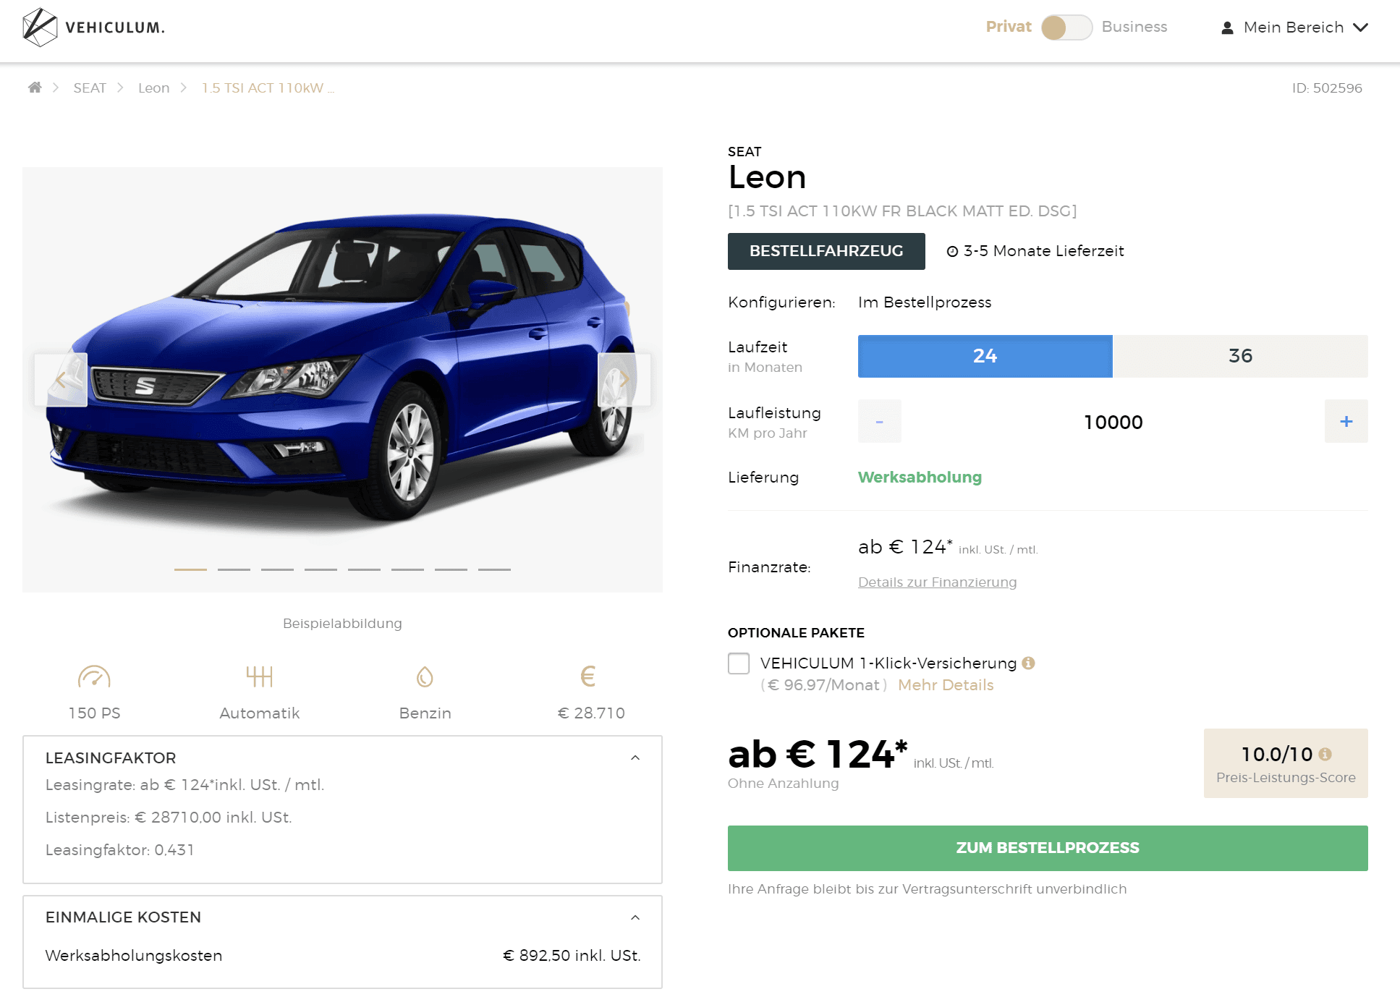Increase Laufleistung with plus button
This screenshot has width=1400, height=997.
1346,421
